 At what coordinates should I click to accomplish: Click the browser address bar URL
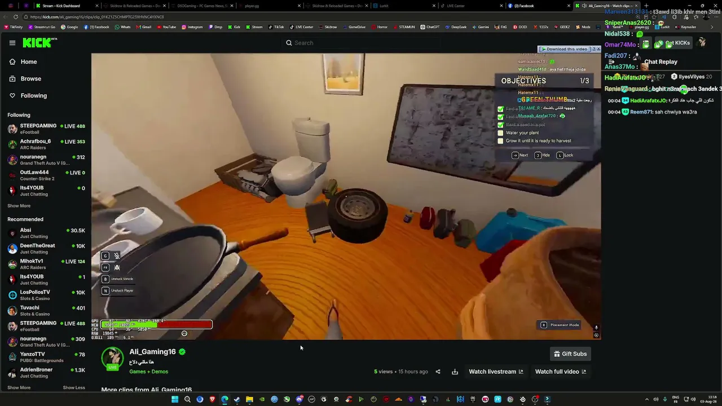97,17
